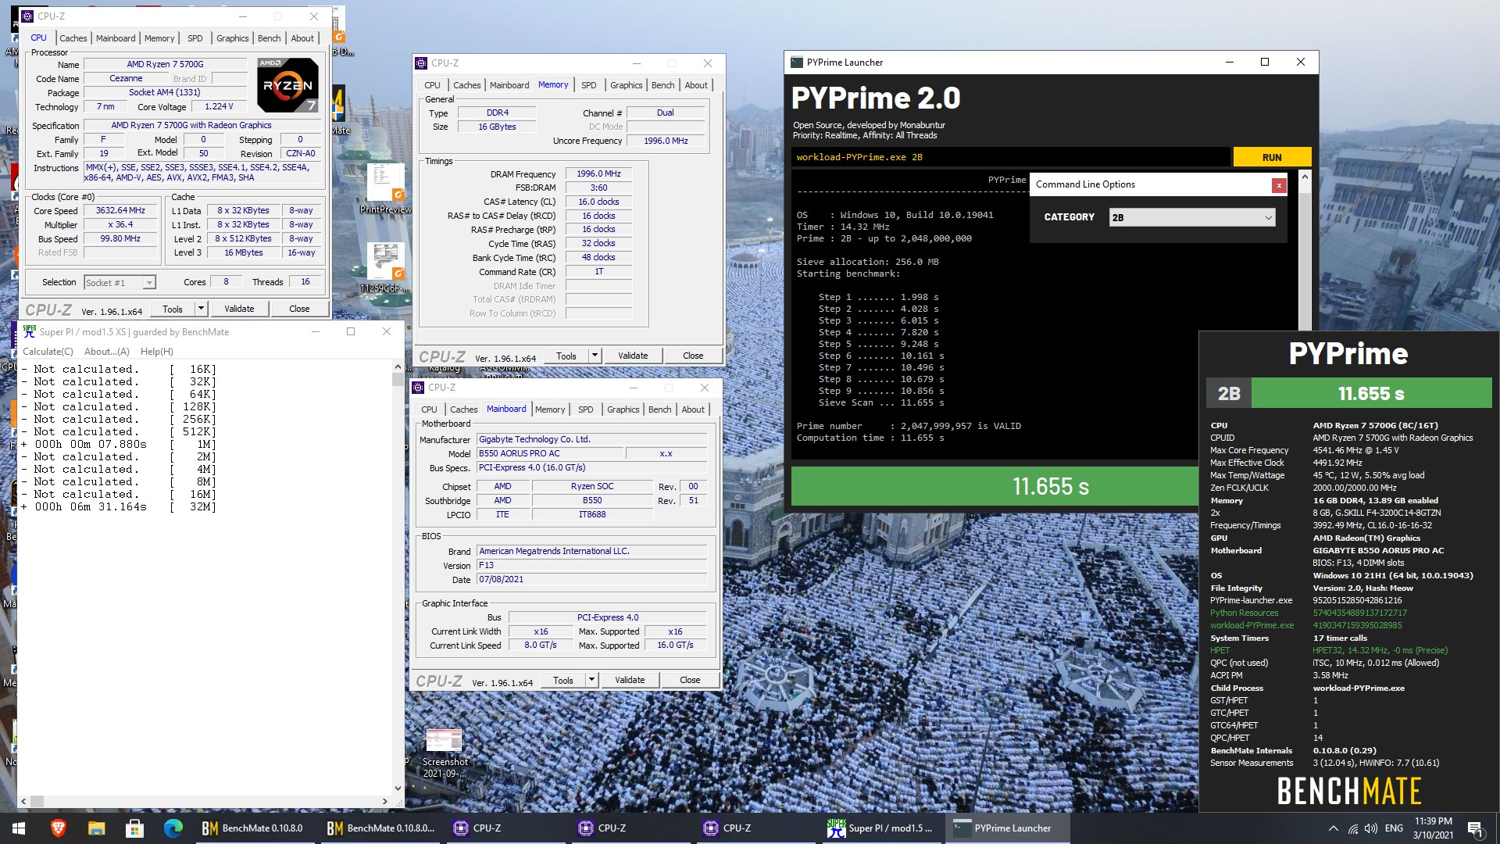Image resolution: width=1500 pixels, height=844 pixels.
Task: Click network icon in system tray
Action: tap(1352, 828)
